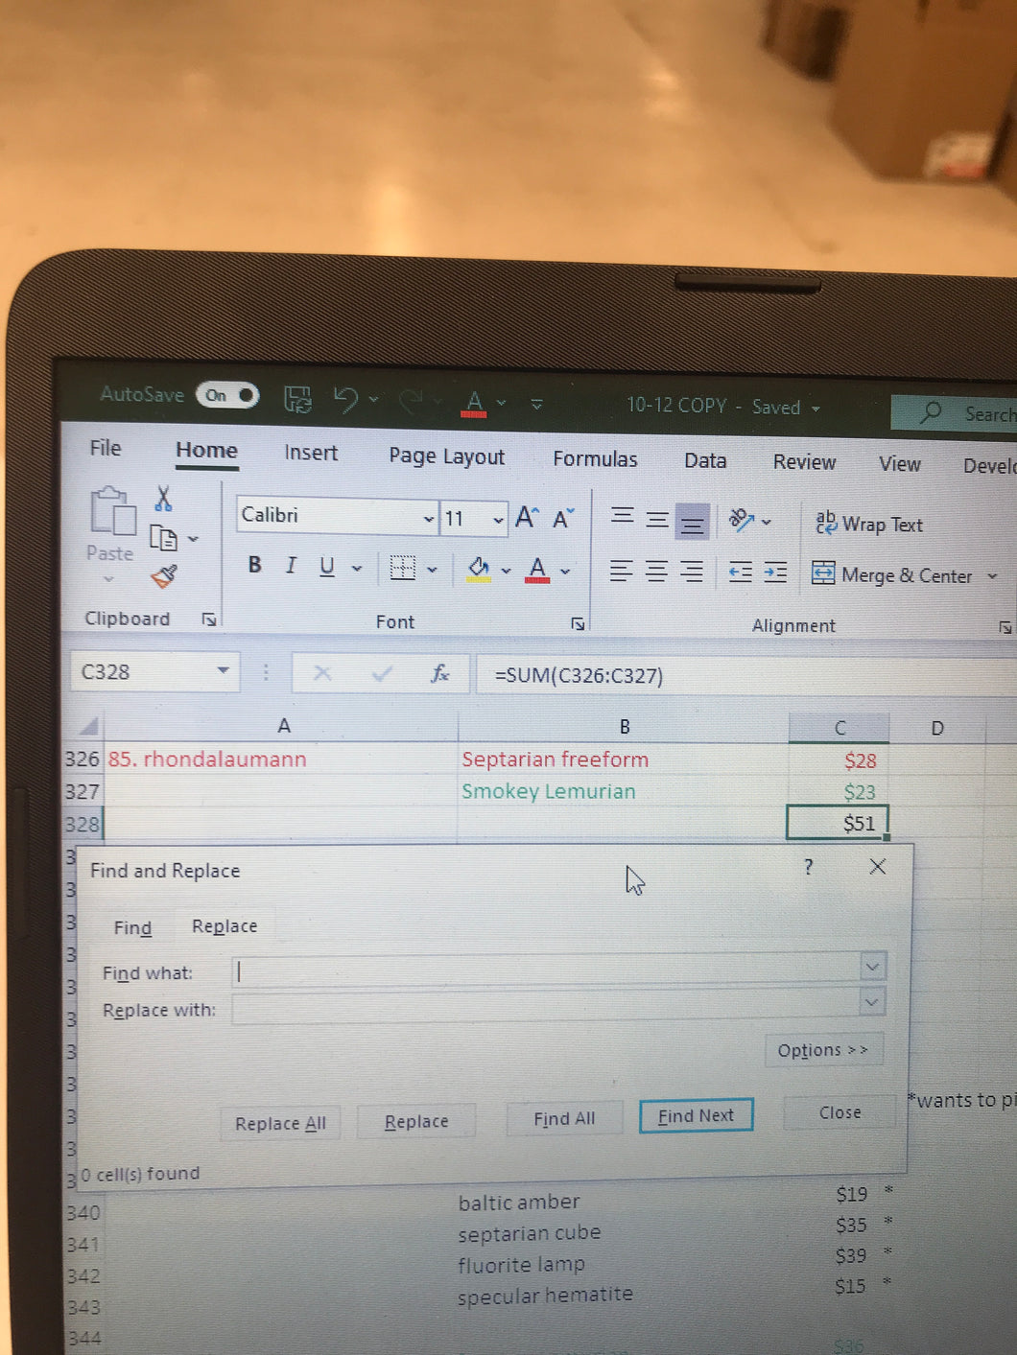Click the Increase Font Size icon

coord(527,518)
